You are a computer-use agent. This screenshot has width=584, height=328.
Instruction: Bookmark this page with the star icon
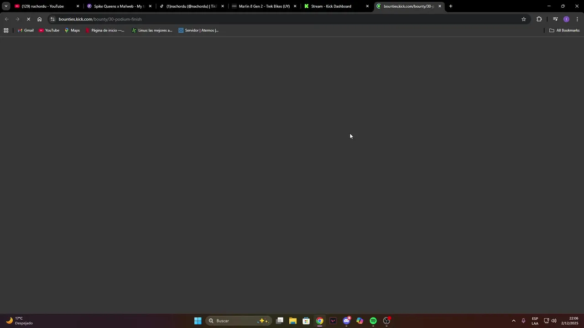pyautogui.click(x=524, y=19)
